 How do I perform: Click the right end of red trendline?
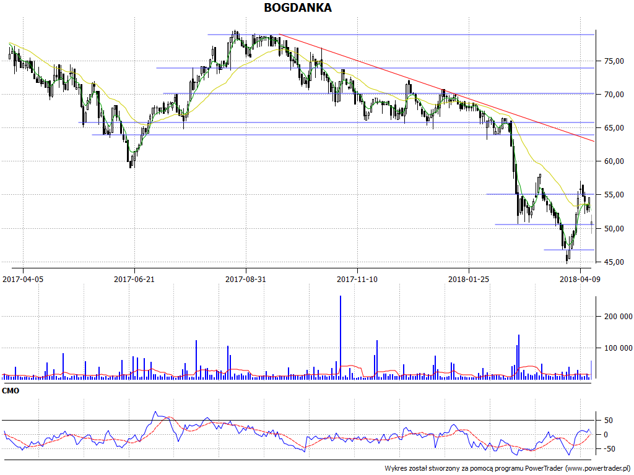click(594, 141)
